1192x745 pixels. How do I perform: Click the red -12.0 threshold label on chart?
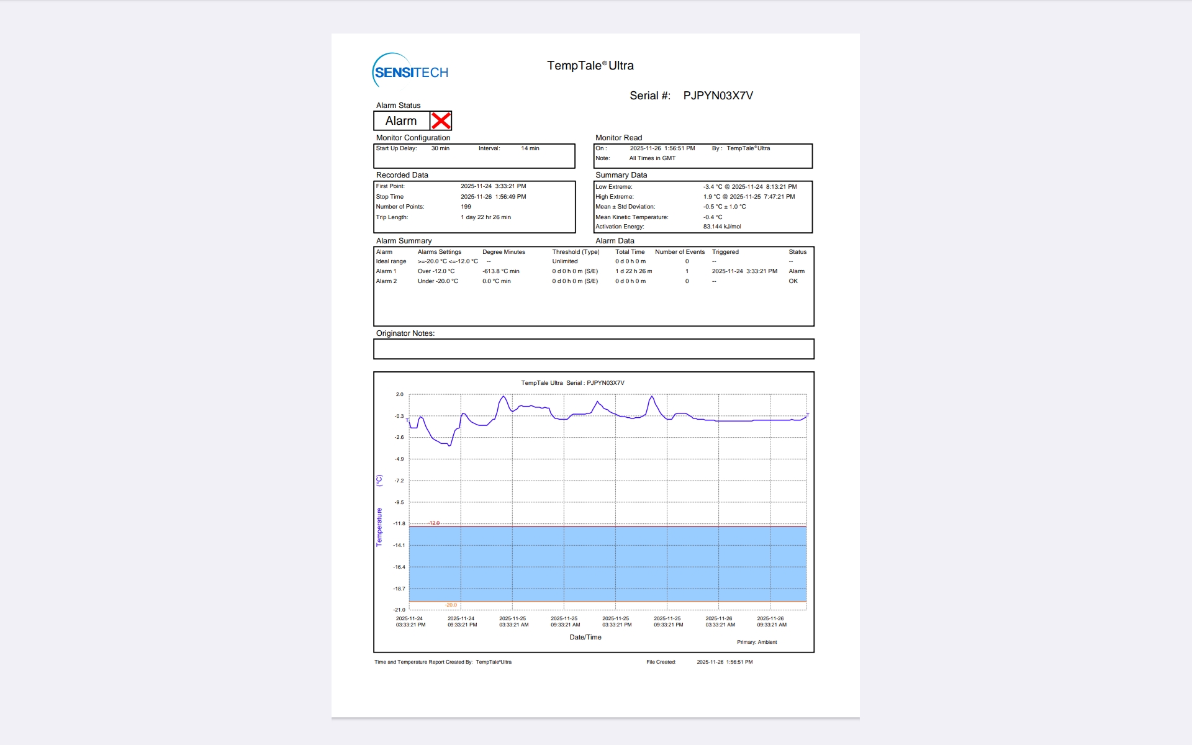433,523
